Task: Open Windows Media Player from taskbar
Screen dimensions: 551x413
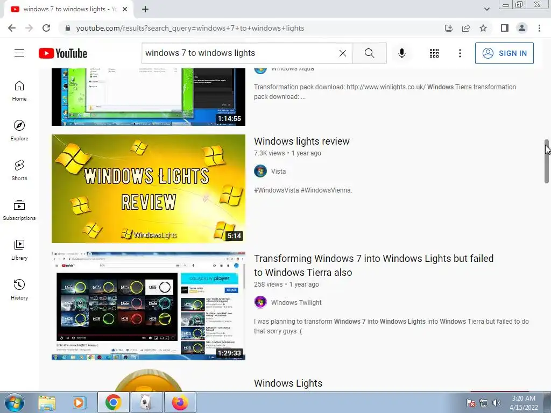Action: pyautogui.click(x=79, y=402)
